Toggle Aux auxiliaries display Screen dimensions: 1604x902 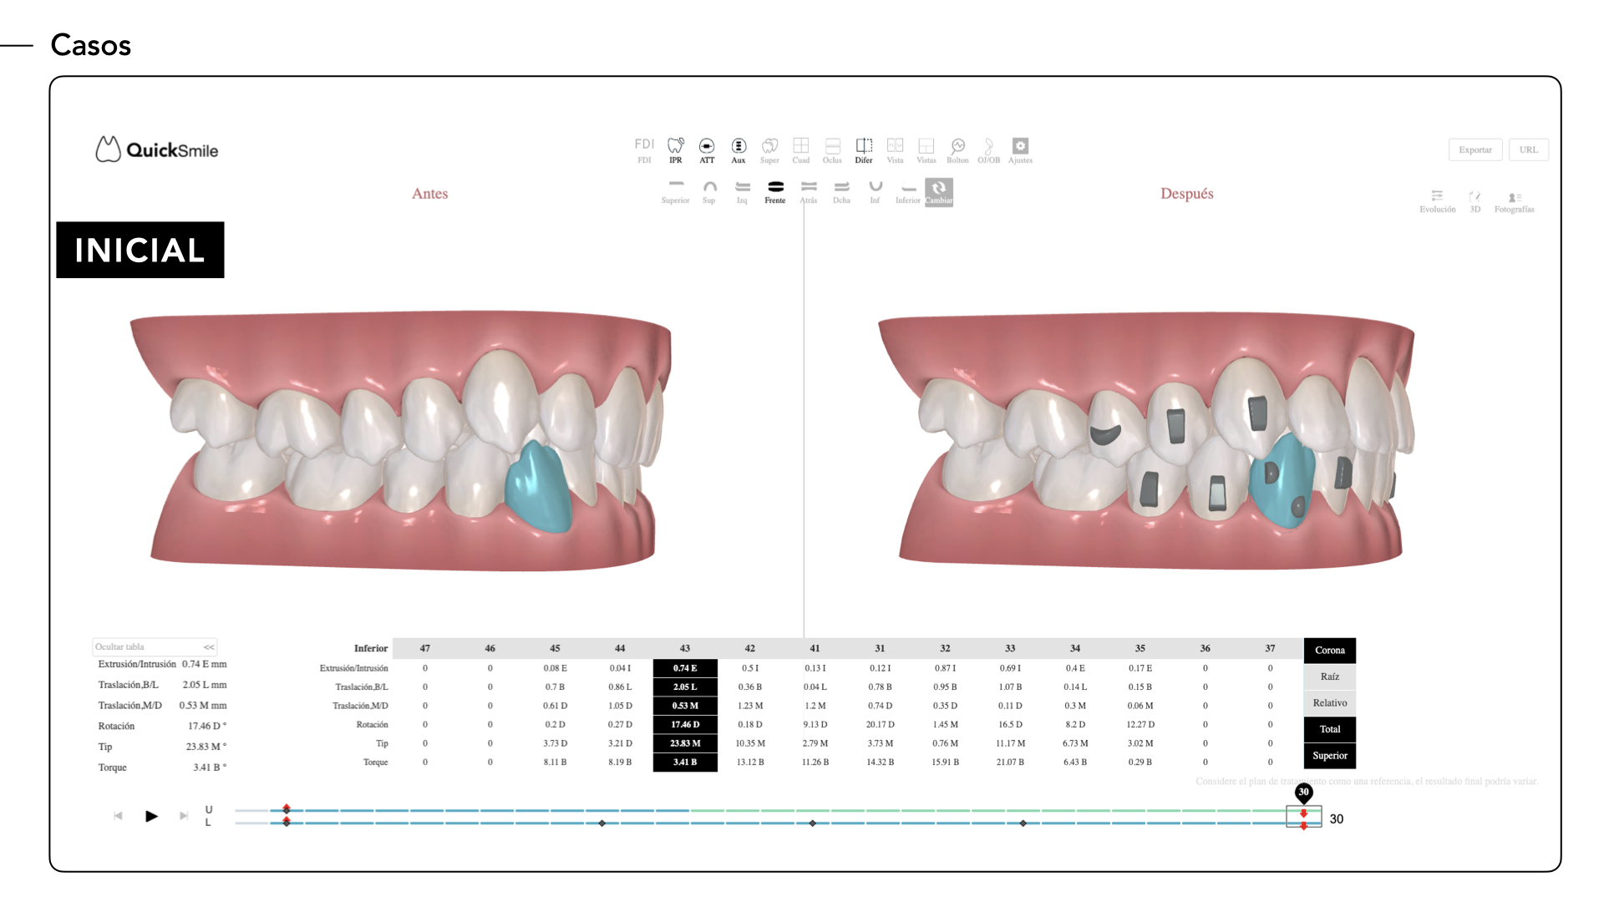(x=739, y=150)
